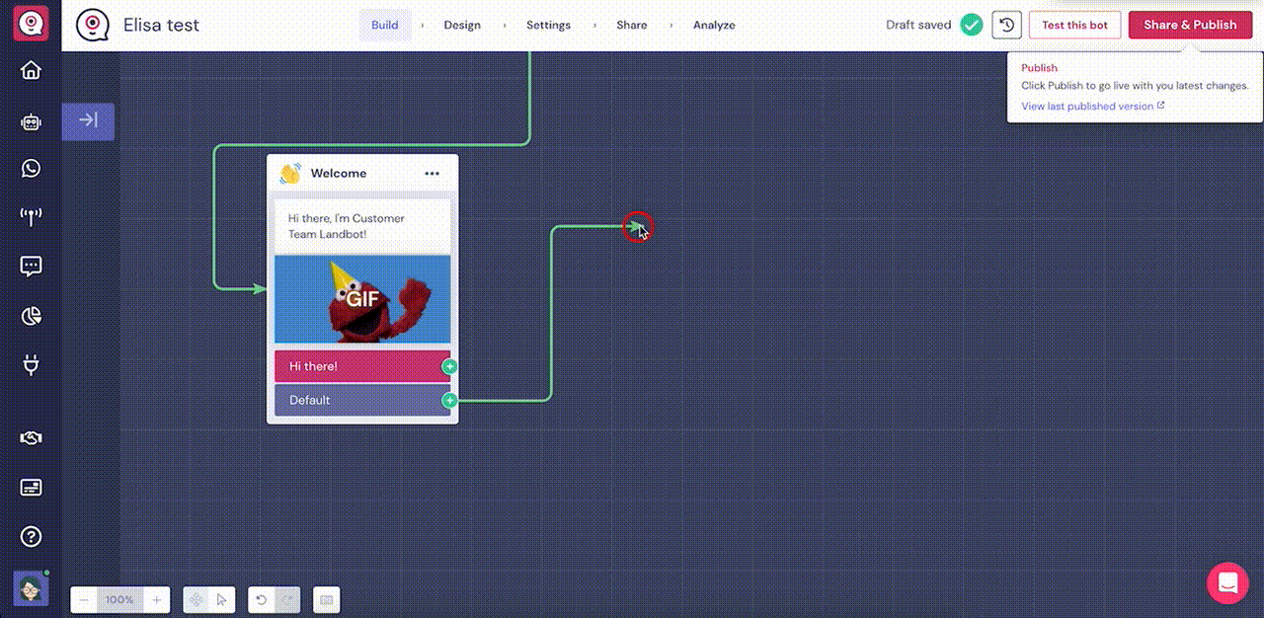Open the version history clock icon
Screen dimensions: 1264x618
pos(1005,25)
